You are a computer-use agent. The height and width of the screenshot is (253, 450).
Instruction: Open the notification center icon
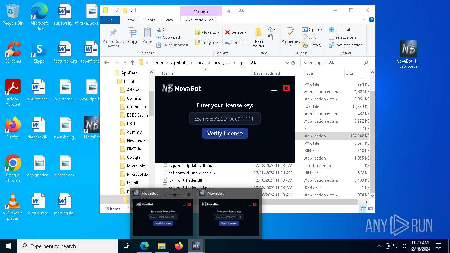pyautogui.click(x=438, y=246)
